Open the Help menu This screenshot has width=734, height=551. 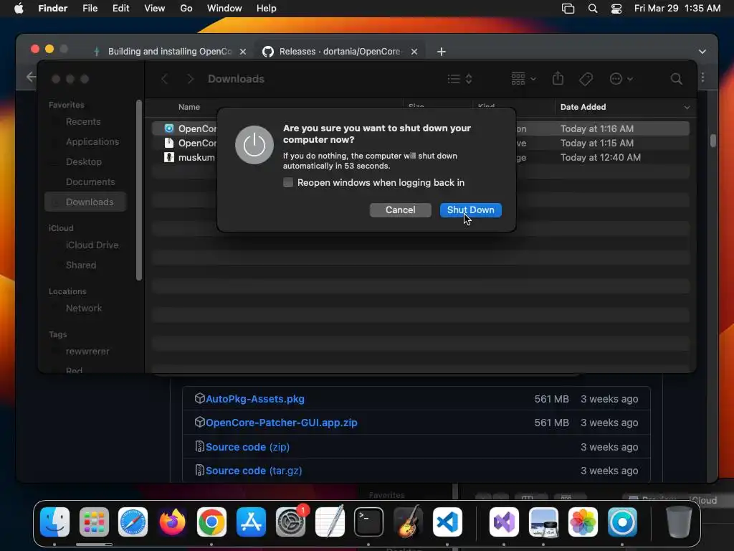pos(267,9)
